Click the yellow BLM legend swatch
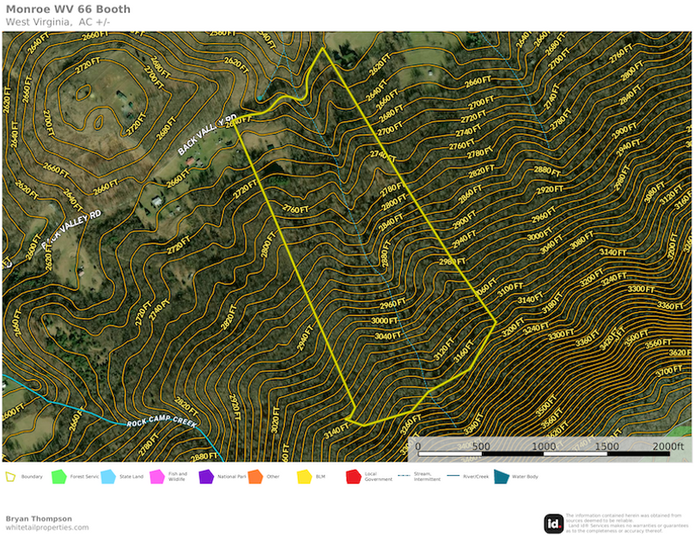The height and width of the screenshot is (536, 694). [303, 476]
